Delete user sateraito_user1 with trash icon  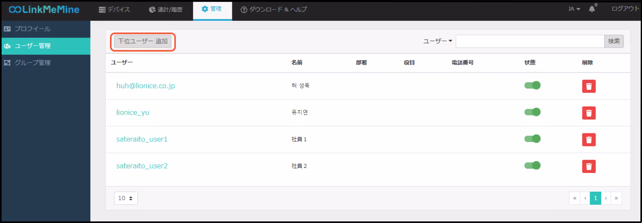pos(589,139)
